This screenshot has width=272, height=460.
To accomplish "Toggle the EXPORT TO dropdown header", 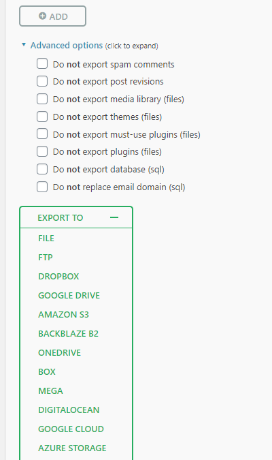I will click(x=76, y=217).
